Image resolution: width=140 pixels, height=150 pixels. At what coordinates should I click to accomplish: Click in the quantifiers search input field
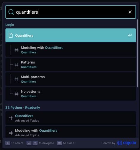tap(71, 12)
